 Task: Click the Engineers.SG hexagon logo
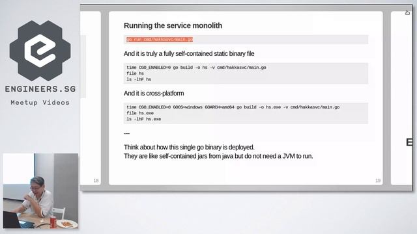tap(40, 51)
